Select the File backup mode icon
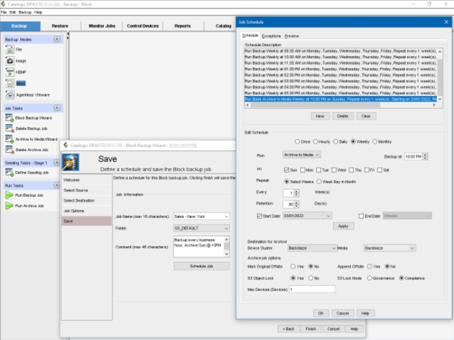Image resolution: width=454 pixels, height=340 pixels. pos(10,50)
